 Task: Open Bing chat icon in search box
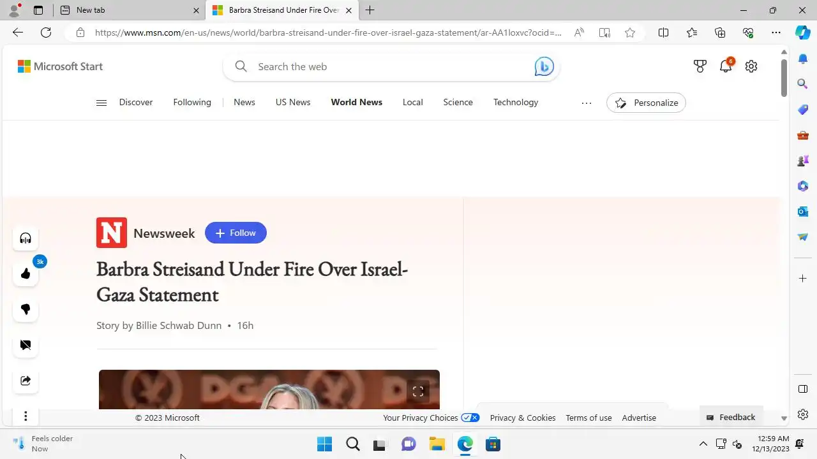[x=544, y=66]
